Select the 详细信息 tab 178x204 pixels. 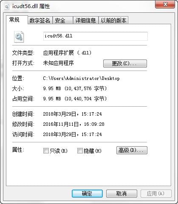[85, 20]
